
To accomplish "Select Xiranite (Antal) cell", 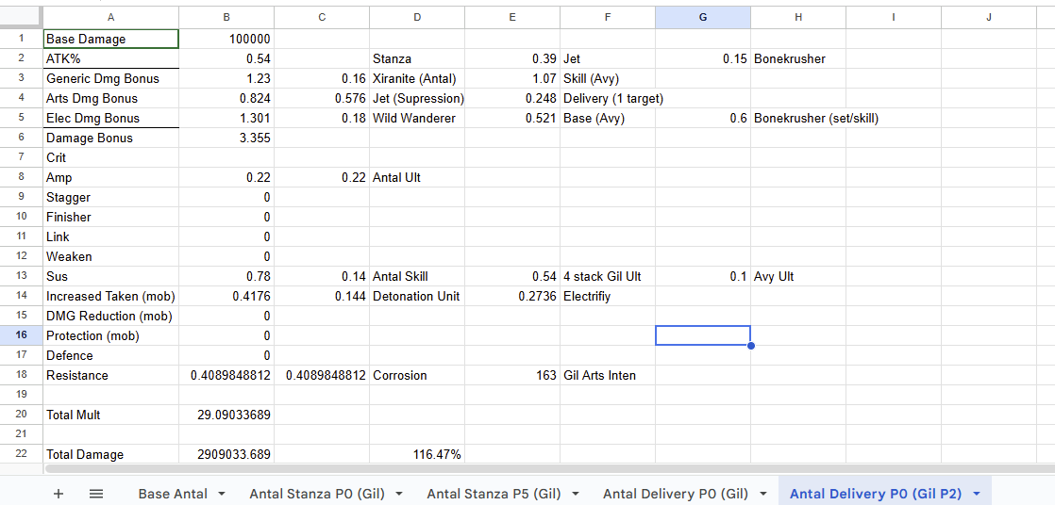I will pyautogui.click(x=416, y=78).
